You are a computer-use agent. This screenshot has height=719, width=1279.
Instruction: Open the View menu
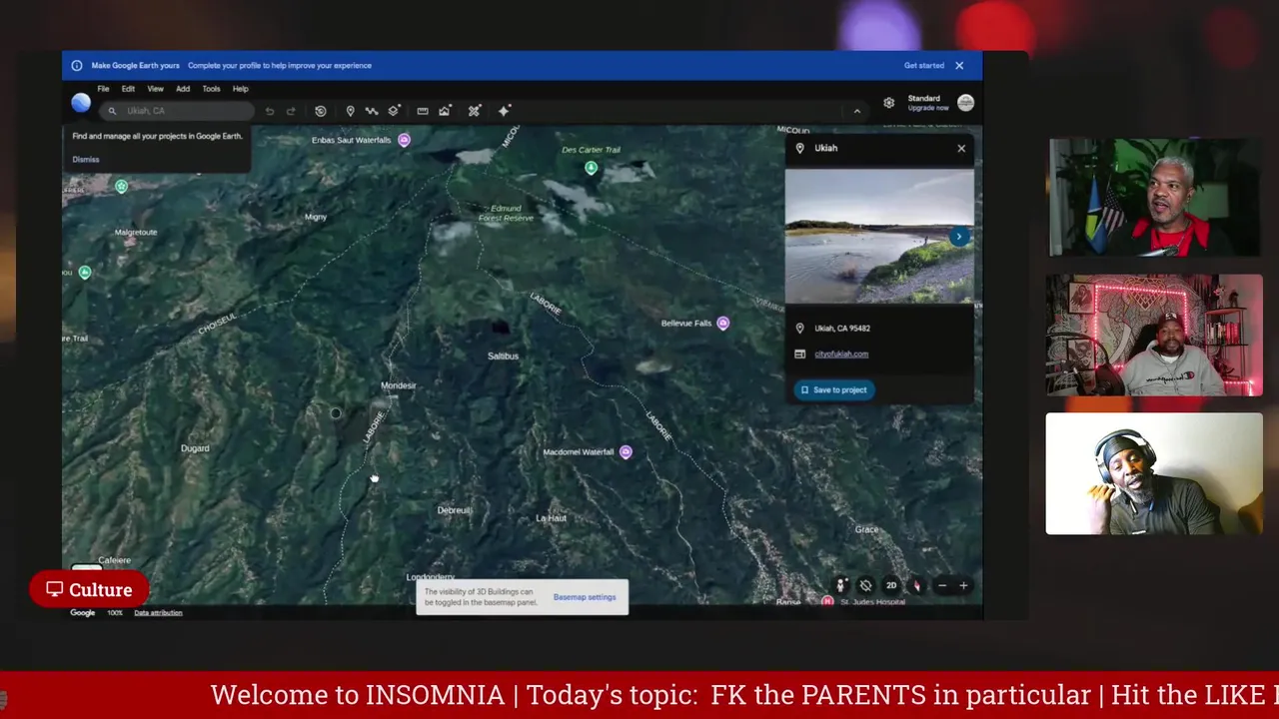(155, 89)
